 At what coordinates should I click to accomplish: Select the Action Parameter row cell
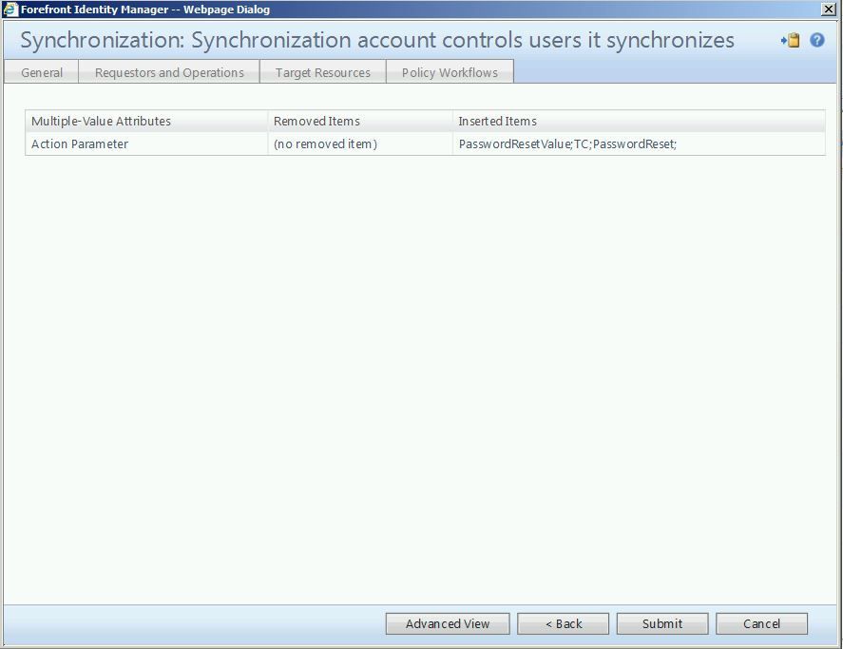(146, 144)
